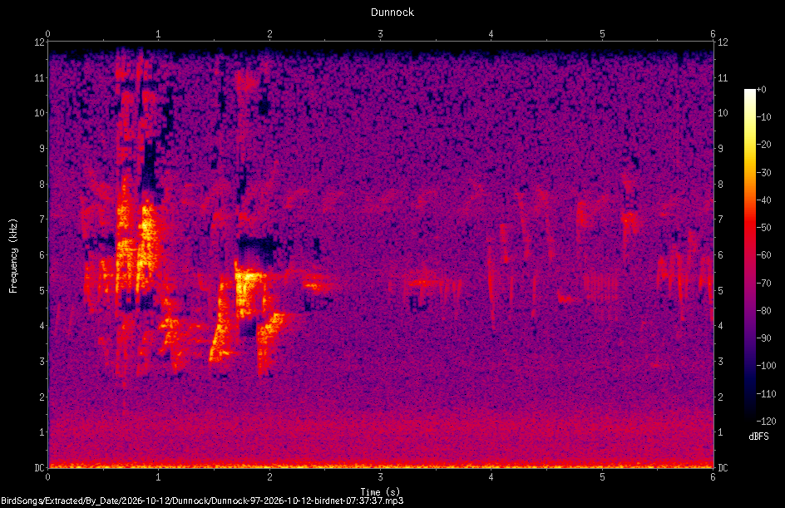Viewport: 785px width, 508px height.
Task: Click the -60 value on the color scale
Action: pyautogui.click(x=764, y=255)
